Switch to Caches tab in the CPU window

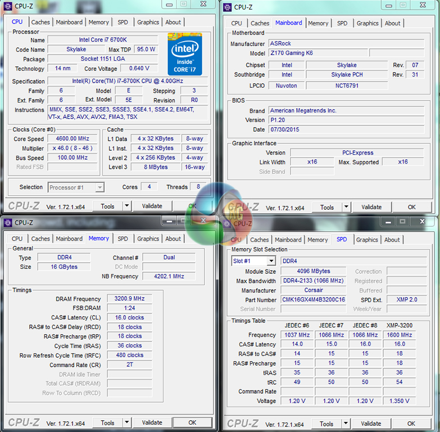pos(40,22)
